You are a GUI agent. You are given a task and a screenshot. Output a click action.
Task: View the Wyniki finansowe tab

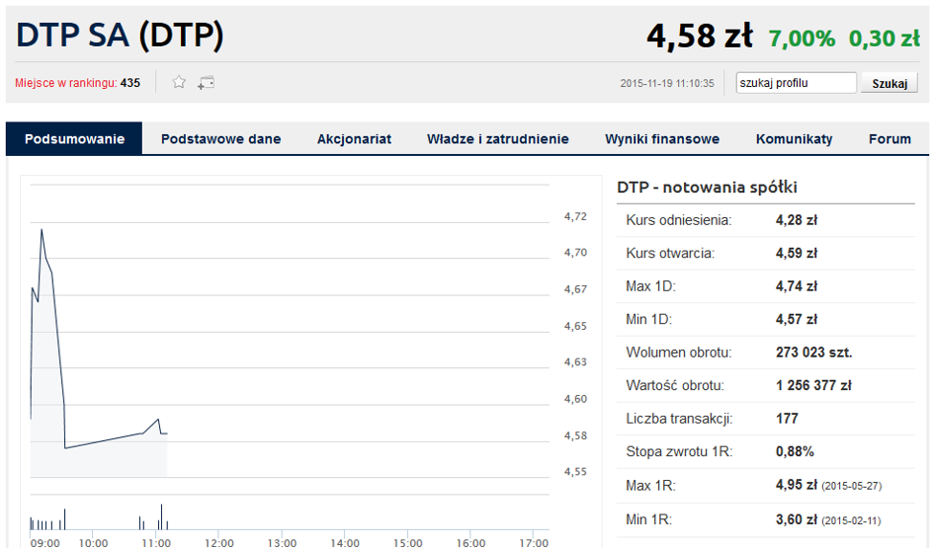click(662, 139)
